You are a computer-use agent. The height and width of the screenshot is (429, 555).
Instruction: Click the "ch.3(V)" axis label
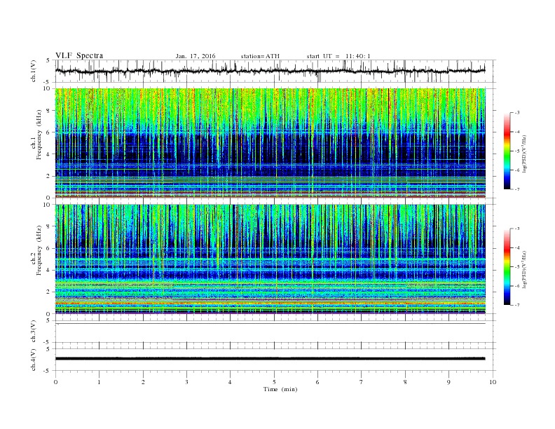point(34,332)
